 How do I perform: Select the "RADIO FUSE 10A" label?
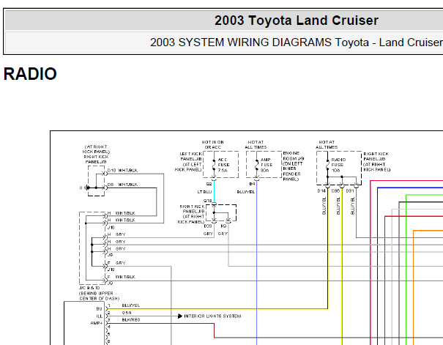[338, 165]
